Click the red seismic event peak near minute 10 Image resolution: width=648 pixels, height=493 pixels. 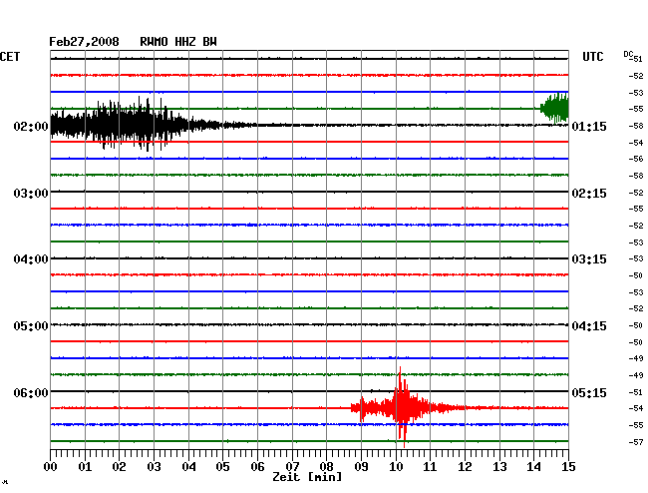[401, 407]
